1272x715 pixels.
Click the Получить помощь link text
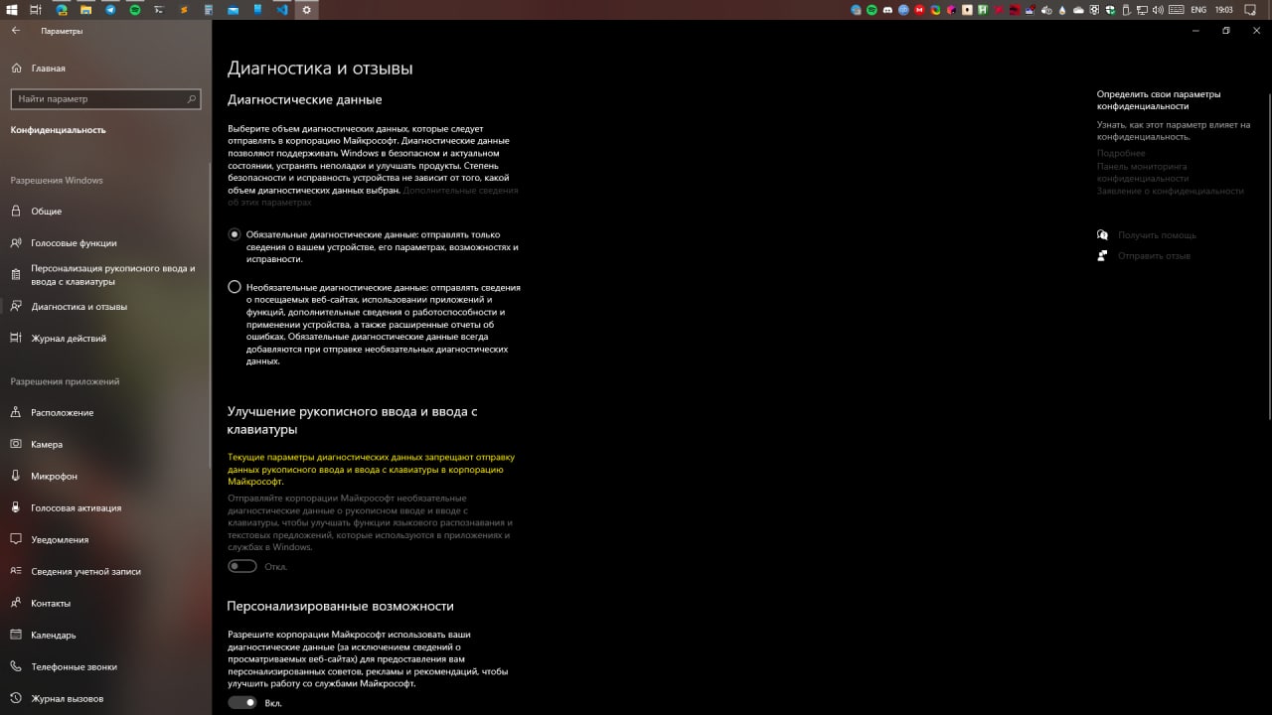tap(1157, 235)
